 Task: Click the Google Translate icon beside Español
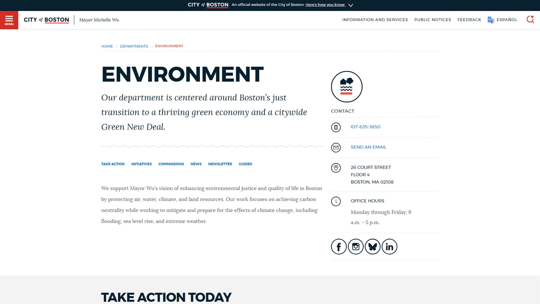coord(491,20)
